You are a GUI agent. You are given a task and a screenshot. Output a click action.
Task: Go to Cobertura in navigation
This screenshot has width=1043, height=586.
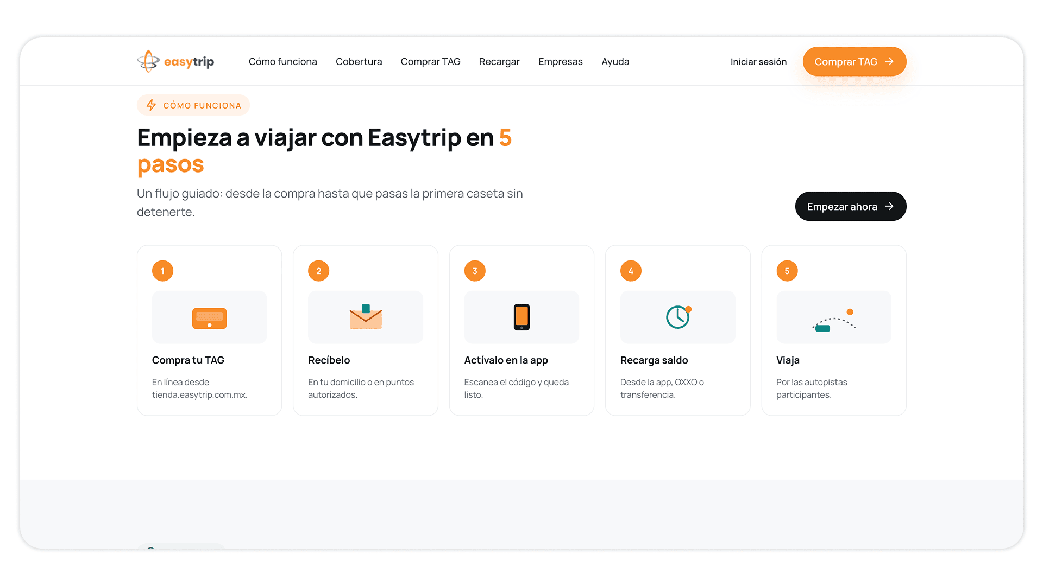[359, 62]
